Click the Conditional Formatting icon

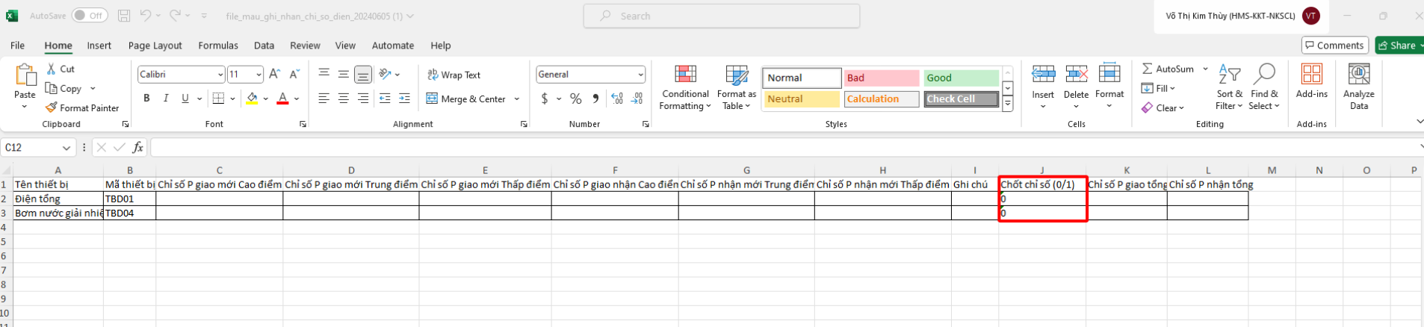(685, 75)
